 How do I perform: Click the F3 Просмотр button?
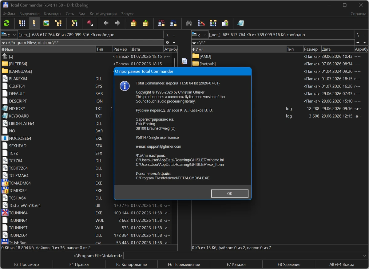(26, 264)
